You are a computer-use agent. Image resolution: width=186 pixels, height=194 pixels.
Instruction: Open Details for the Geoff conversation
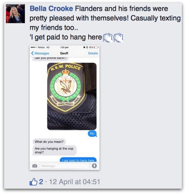pos(93,53)
